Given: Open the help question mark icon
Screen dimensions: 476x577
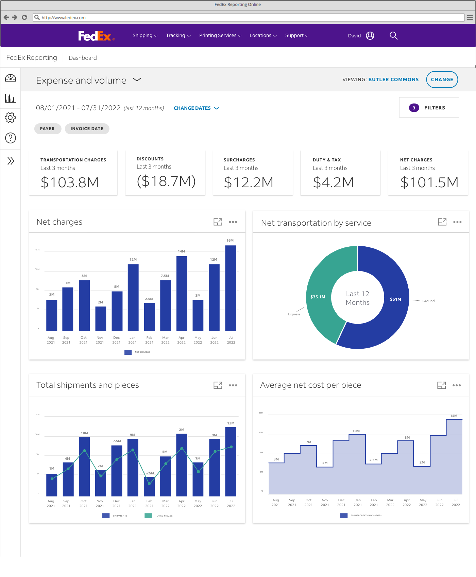Looking at the screenshot, I should click(x=11, y=138).
